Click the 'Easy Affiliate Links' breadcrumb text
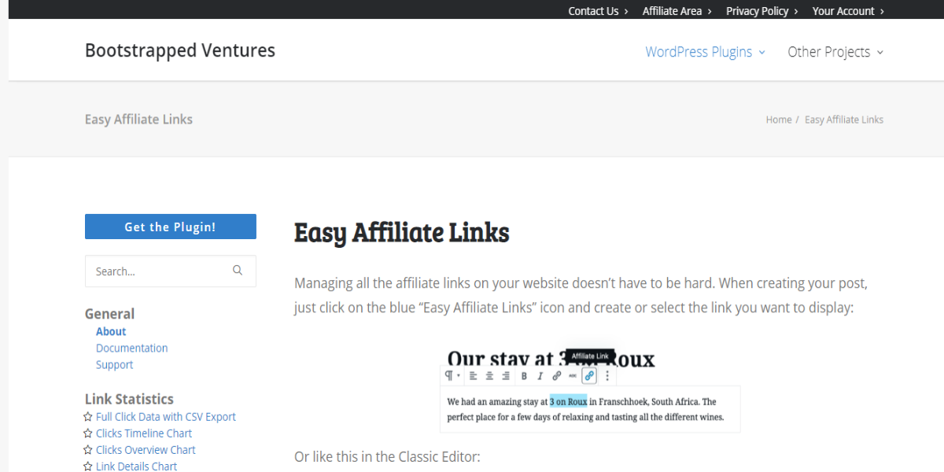The height and width of the screenshot is (472, 944). [844, 120]
